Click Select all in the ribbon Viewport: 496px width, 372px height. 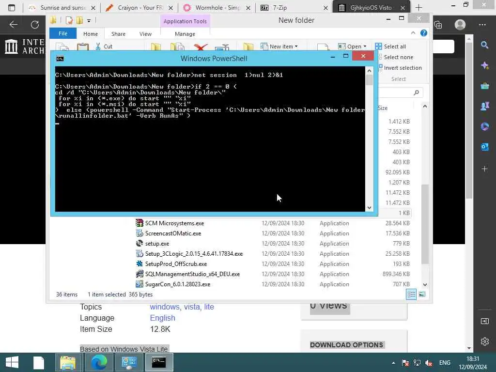pyautogui.click(x=390, y=46)
